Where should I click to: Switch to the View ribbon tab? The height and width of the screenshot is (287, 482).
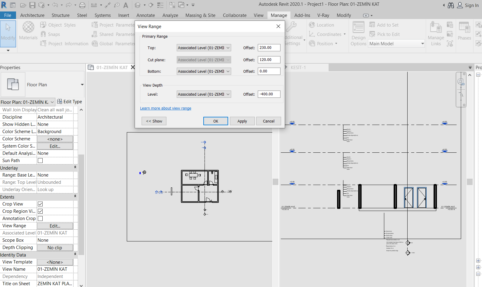click(258, 15)
